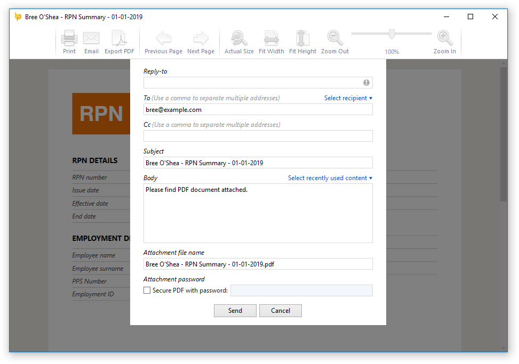Click the Subject input field
519x364 pixels.
pos(258,163)
